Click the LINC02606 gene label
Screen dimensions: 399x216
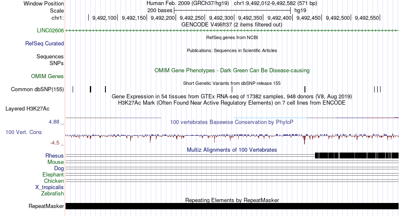click(50, 31)
